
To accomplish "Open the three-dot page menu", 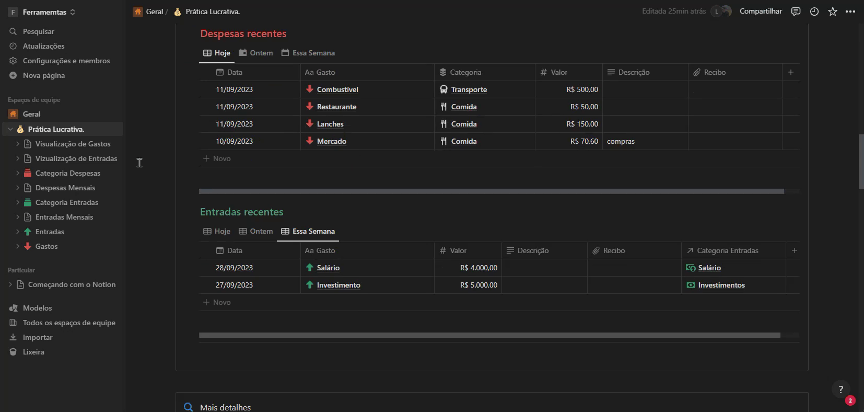I will [850, 12].
